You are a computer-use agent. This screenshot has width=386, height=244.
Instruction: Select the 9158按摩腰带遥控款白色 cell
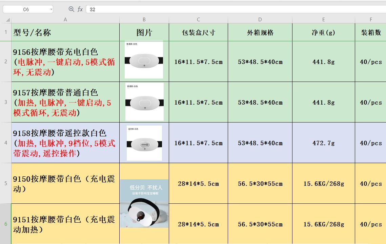[65, 142]
